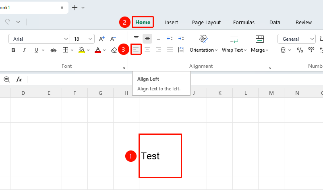Image resolution: width=323 pixels, height=190 pixels.
Task: Open the Merge cells dropdown
Action: click(259, 50)
